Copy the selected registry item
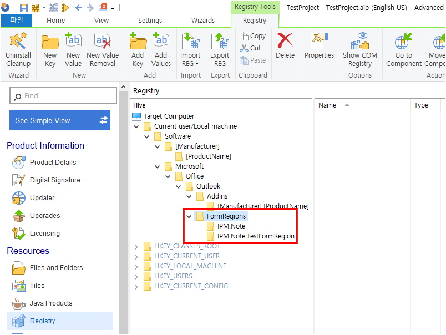Image resolution: width=446 pixels, height=335 pixels. click(x=252, y=36)
